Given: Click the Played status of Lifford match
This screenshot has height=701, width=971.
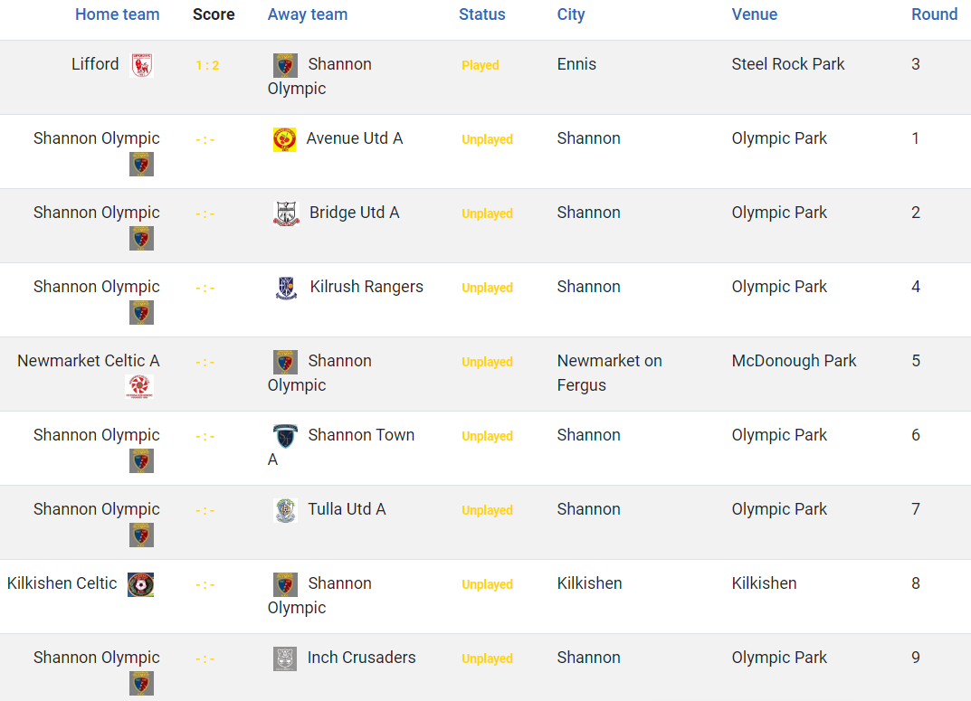Looking at the screenshot, I should tap(480, 65).
